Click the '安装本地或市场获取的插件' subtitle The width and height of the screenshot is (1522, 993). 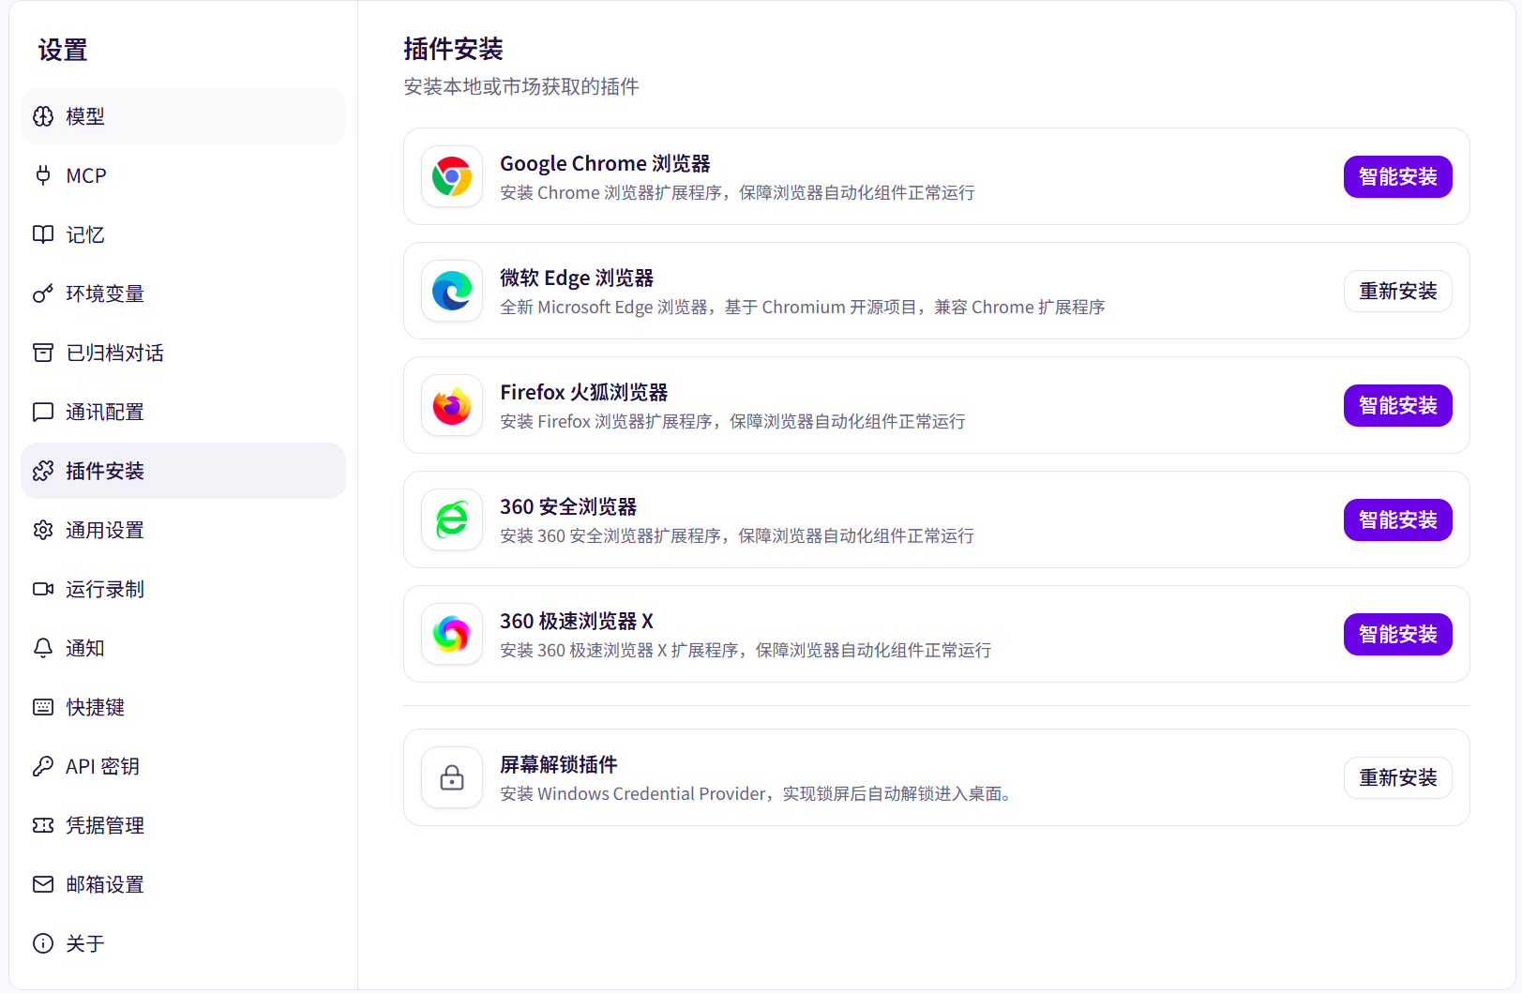[521, 86]
